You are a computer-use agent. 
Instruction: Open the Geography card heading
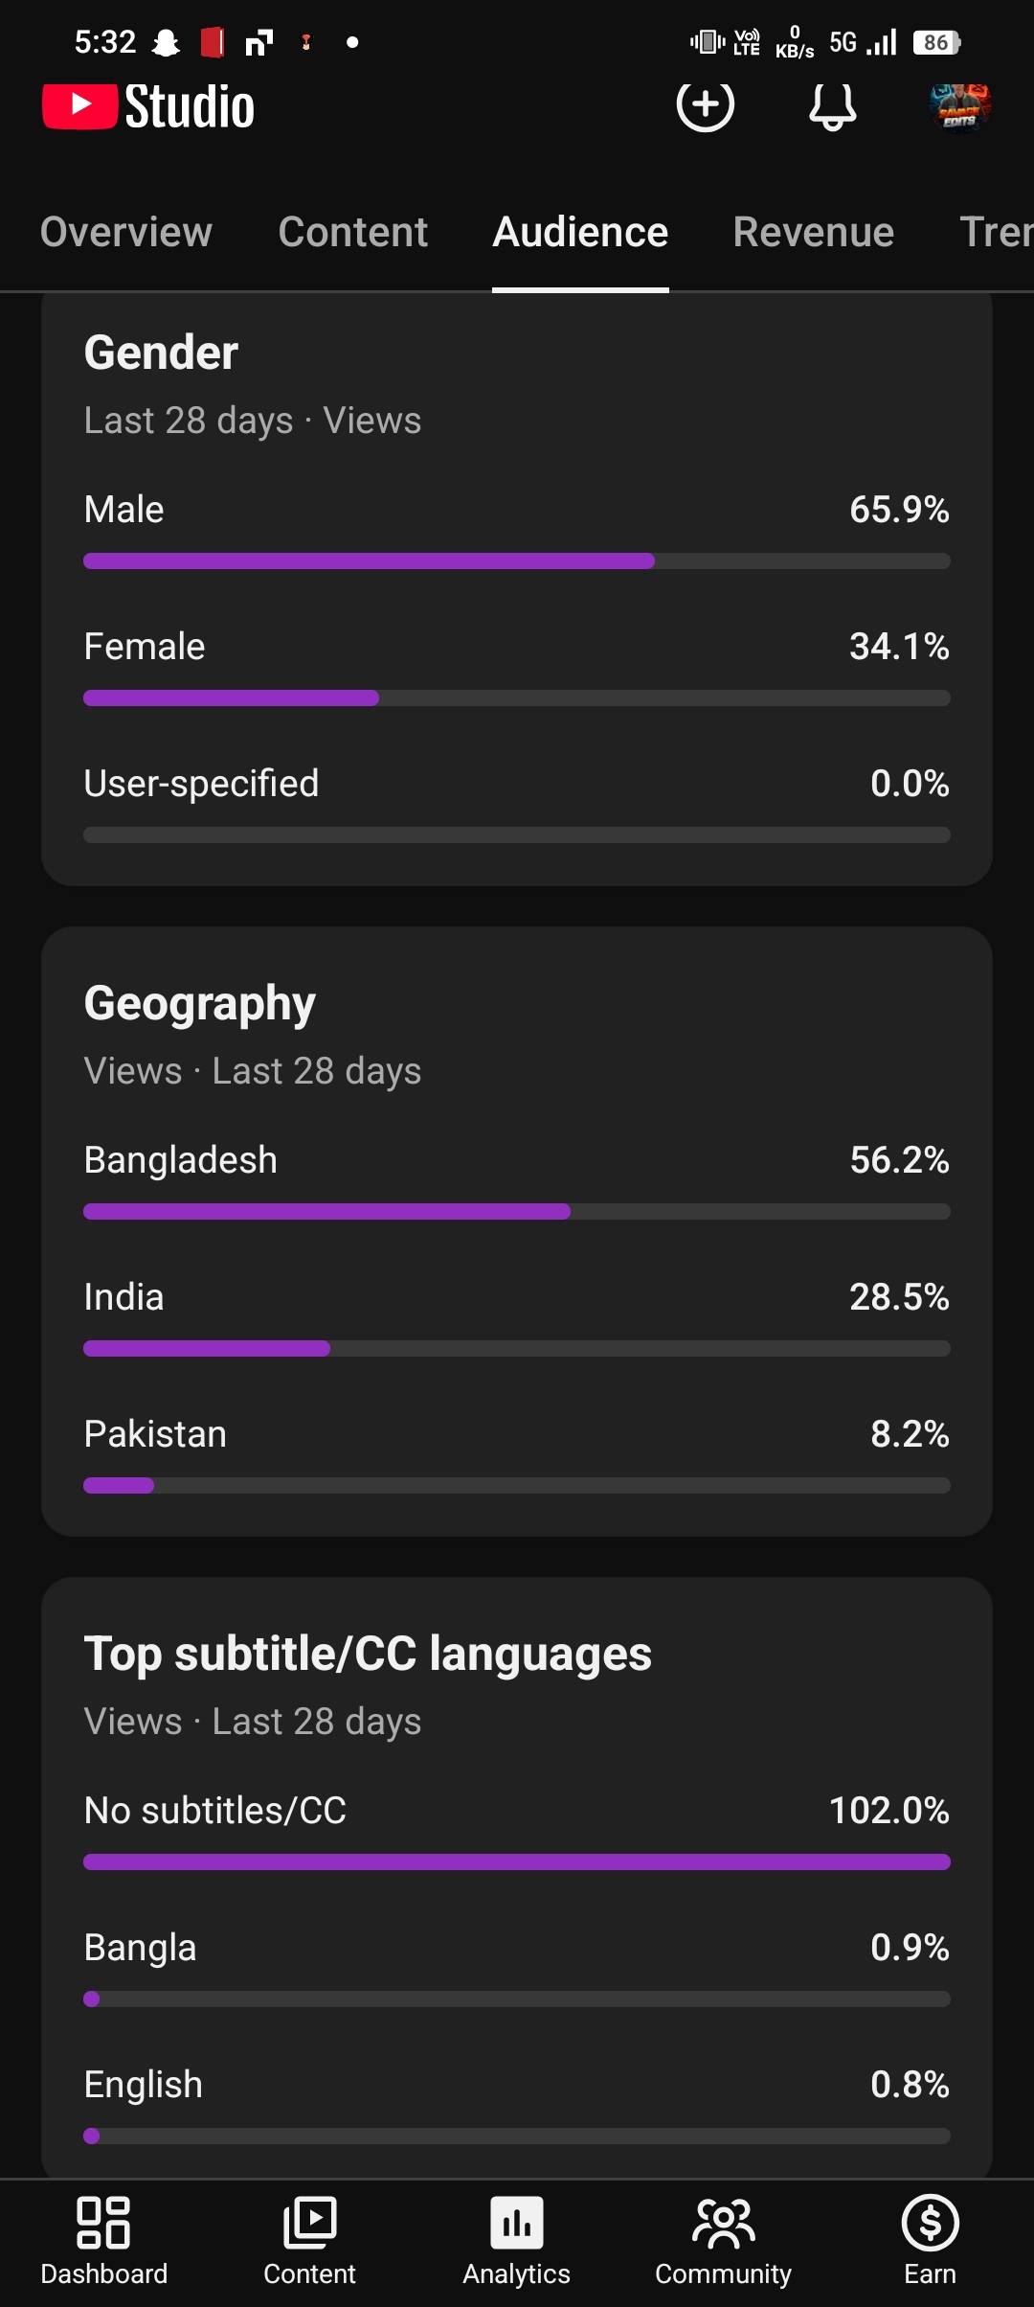tap(199, 1003)
